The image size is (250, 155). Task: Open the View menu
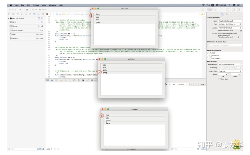tap(44, 5)
